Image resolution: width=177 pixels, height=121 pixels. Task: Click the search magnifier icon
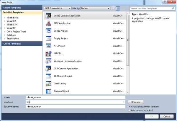173,8
